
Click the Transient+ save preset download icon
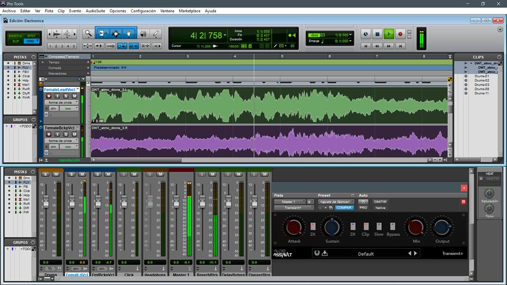tap(324, 253)
